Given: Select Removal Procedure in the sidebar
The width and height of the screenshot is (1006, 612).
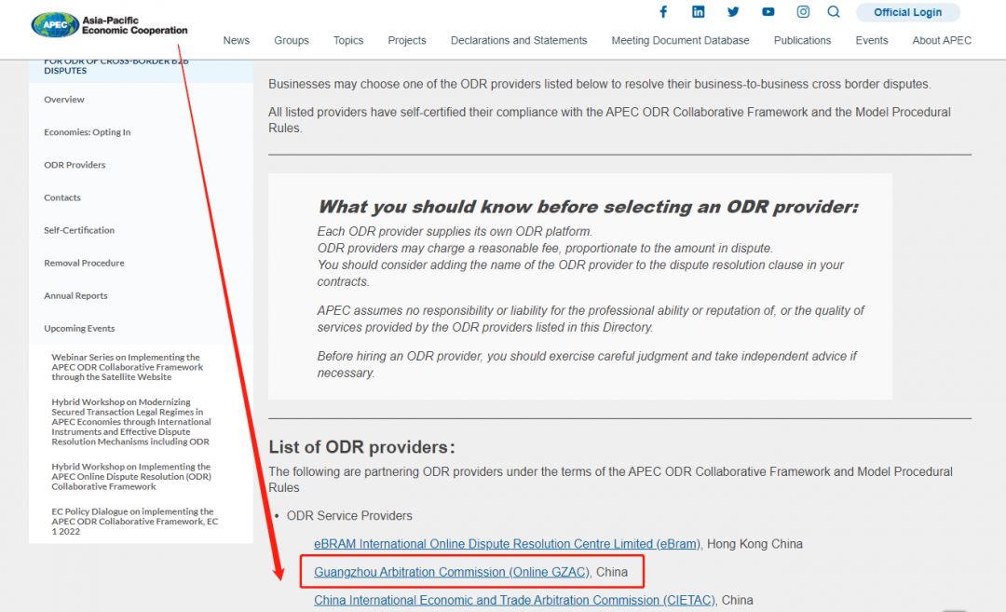Looking at the screenshot, I should click(x=84, y=263).
